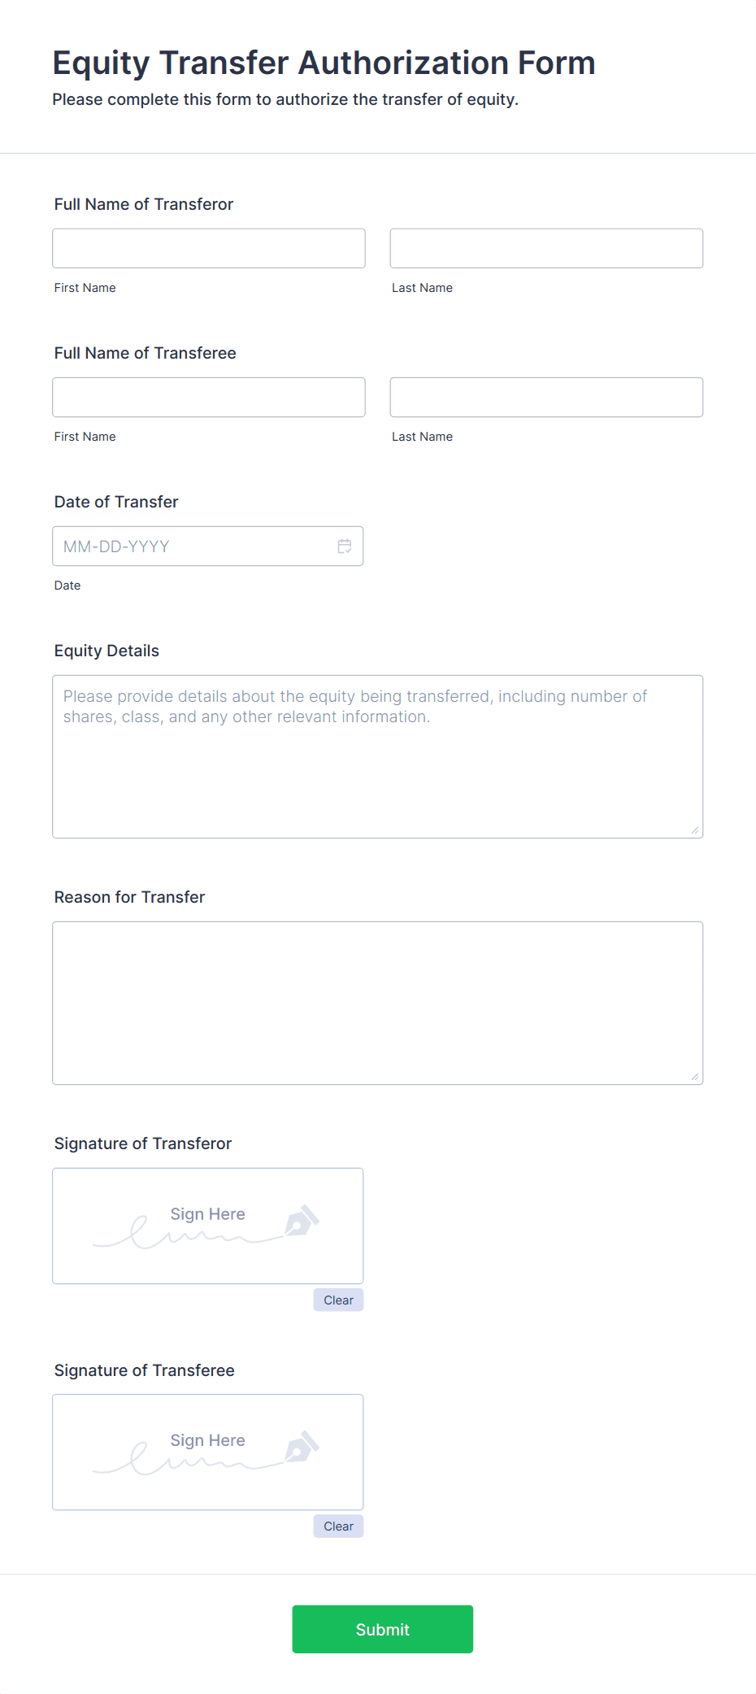The width and height of the screenshot is (756, 1694).
Task: Click the resize handle of Reason for Transfer textarea
Action: (x=694, y=1076)
